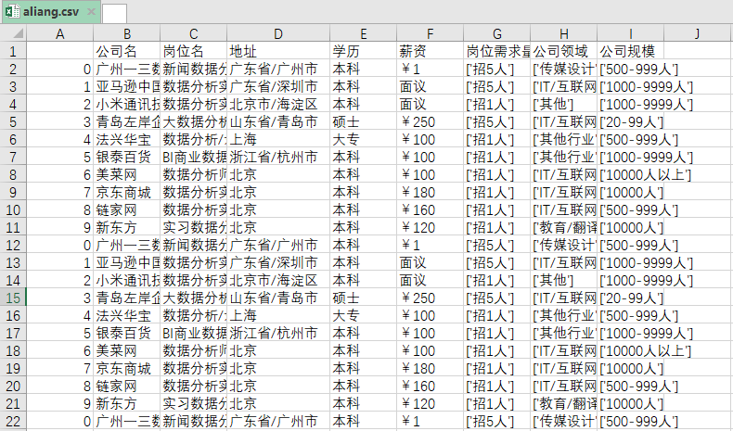
Task: Select column B header
Action: 127,33
